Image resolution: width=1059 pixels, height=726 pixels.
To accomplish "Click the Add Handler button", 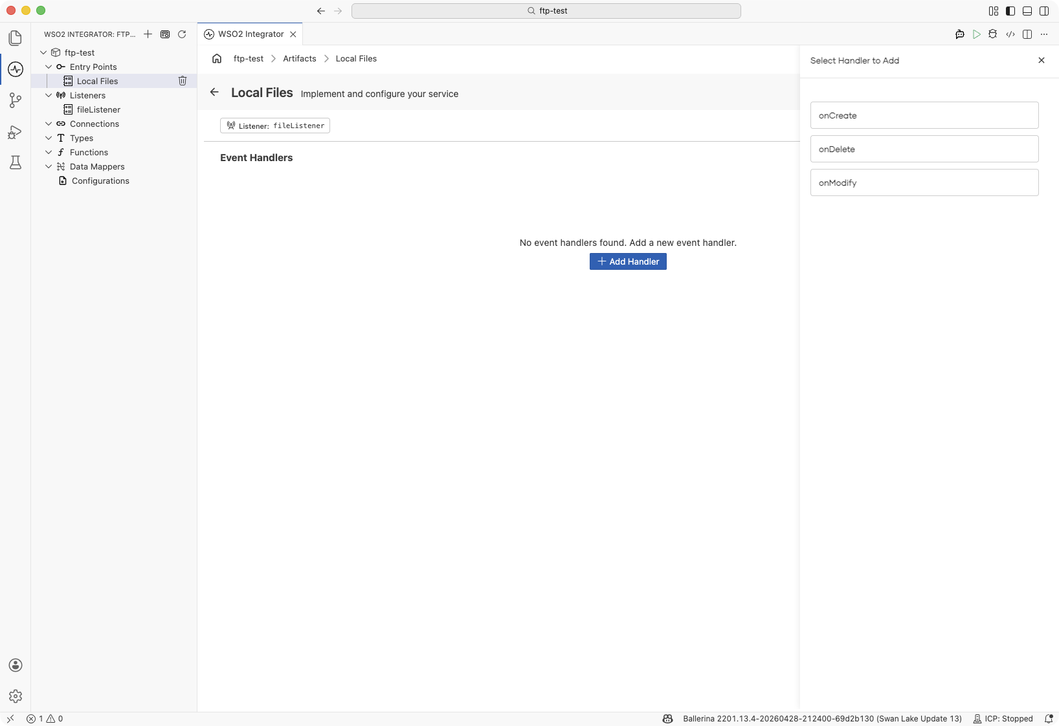I will pyautogui.click(x=628, y=261).
